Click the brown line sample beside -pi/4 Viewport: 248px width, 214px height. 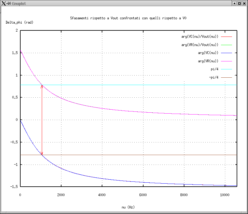pyautogui.click(x=226, y=78)
